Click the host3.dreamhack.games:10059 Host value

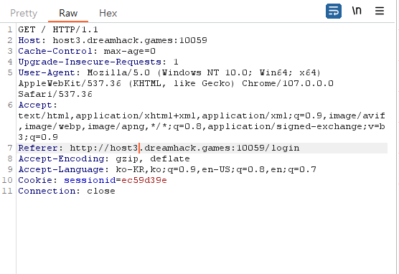(x=130, y=40)
